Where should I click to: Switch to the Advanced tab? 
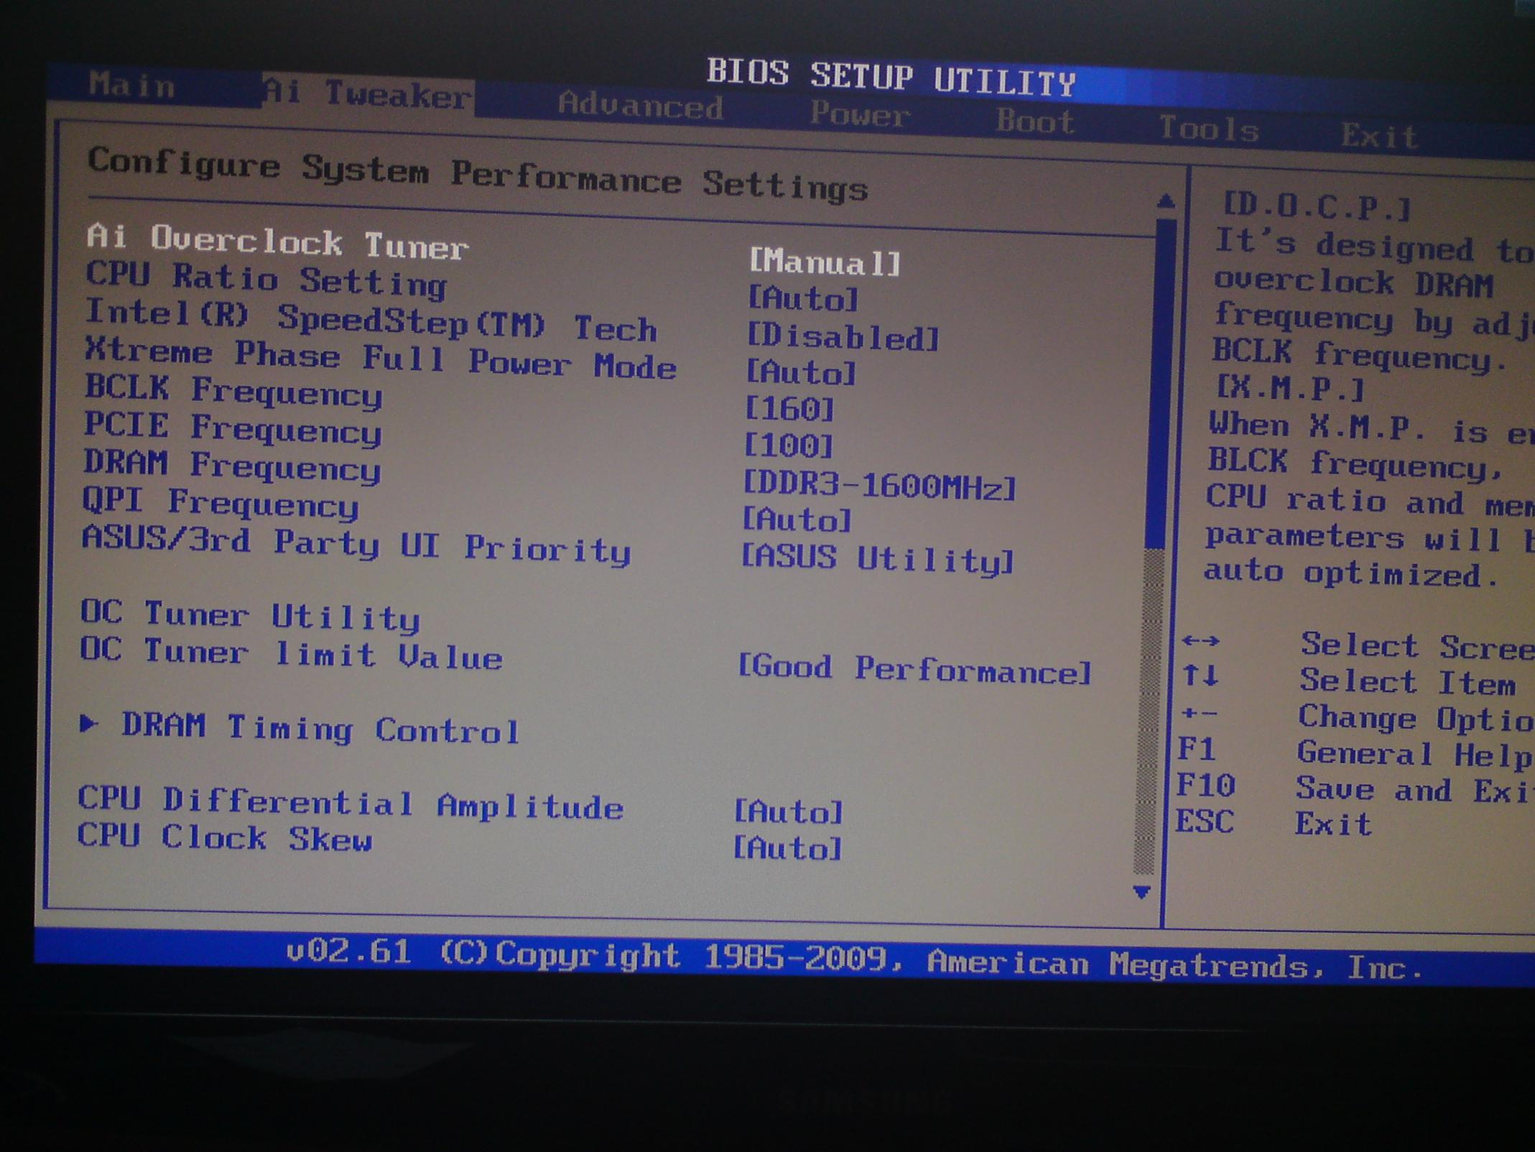click(640, 106)
